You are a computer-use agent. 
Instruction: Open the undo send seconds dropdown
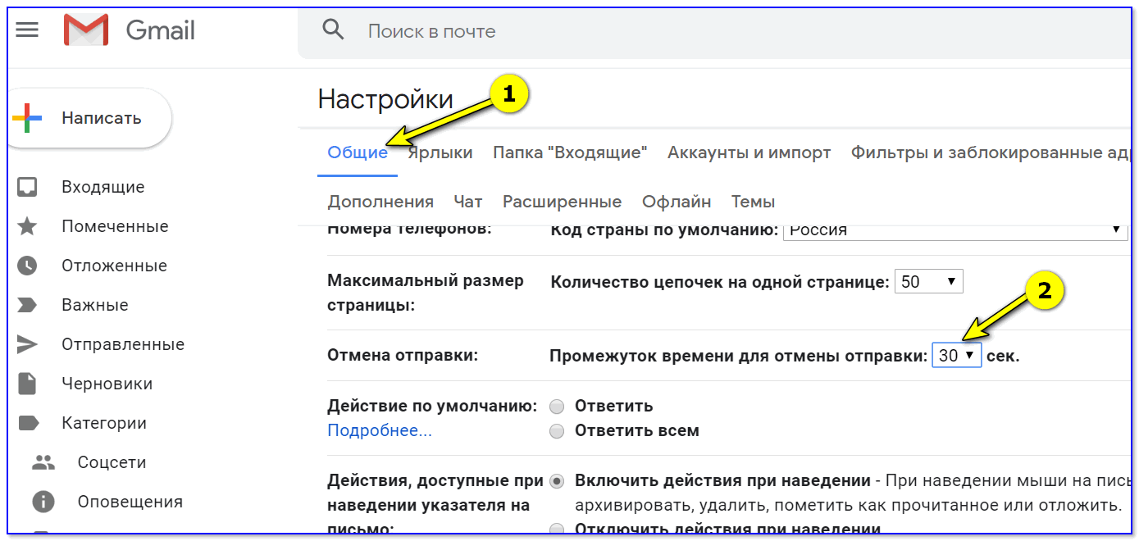pyautogui.click(x=956, y=356)
